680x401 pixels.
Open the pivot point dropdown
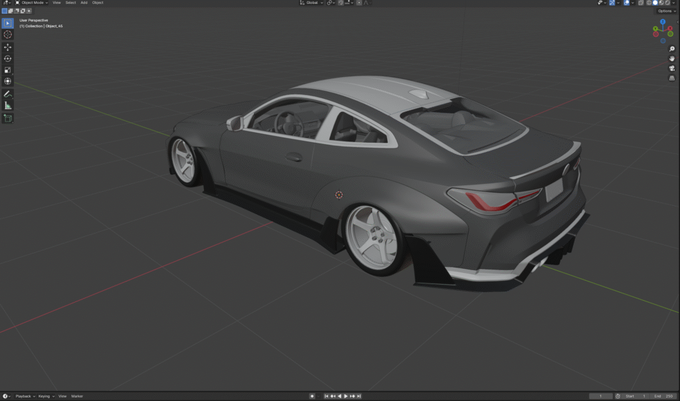331,3
